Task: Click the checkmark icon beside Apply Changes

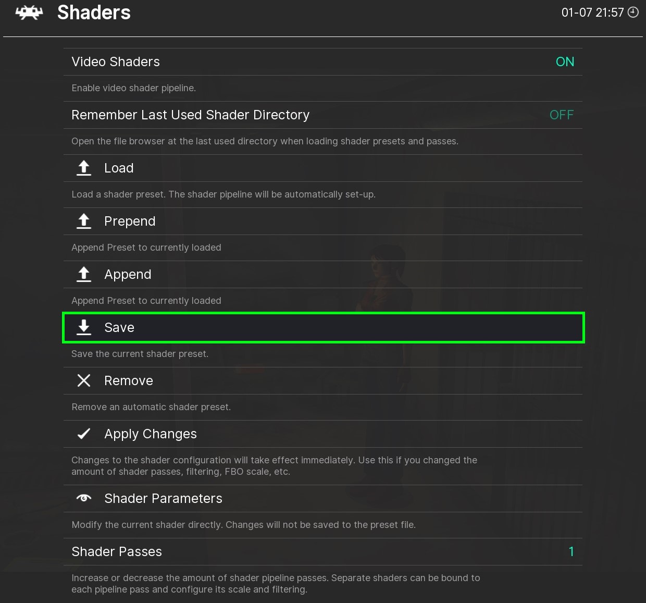Action: click(x=84, y=434)
